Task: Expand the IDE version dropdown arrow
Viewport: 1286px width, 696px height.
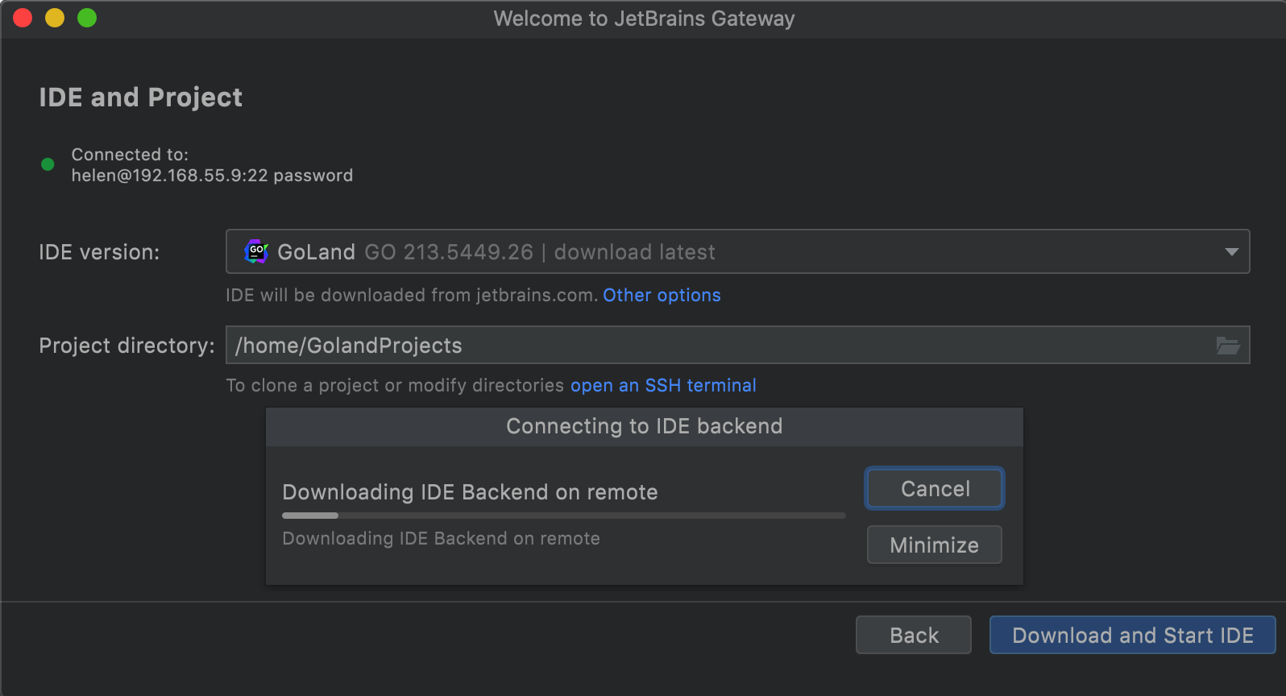Action: coord(1231,252)
